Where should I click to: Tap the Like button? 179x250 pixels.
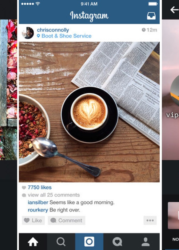pyautogui.click(x=33, y=220)
